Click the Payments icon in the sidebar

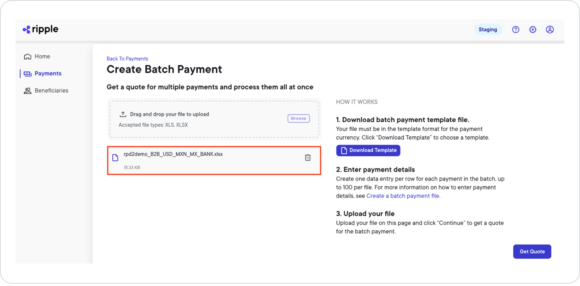27,73
